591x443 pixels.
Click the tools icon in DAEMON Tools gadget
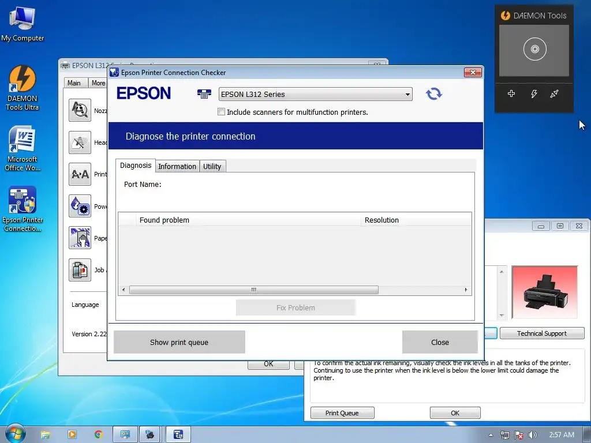[554, 93]
